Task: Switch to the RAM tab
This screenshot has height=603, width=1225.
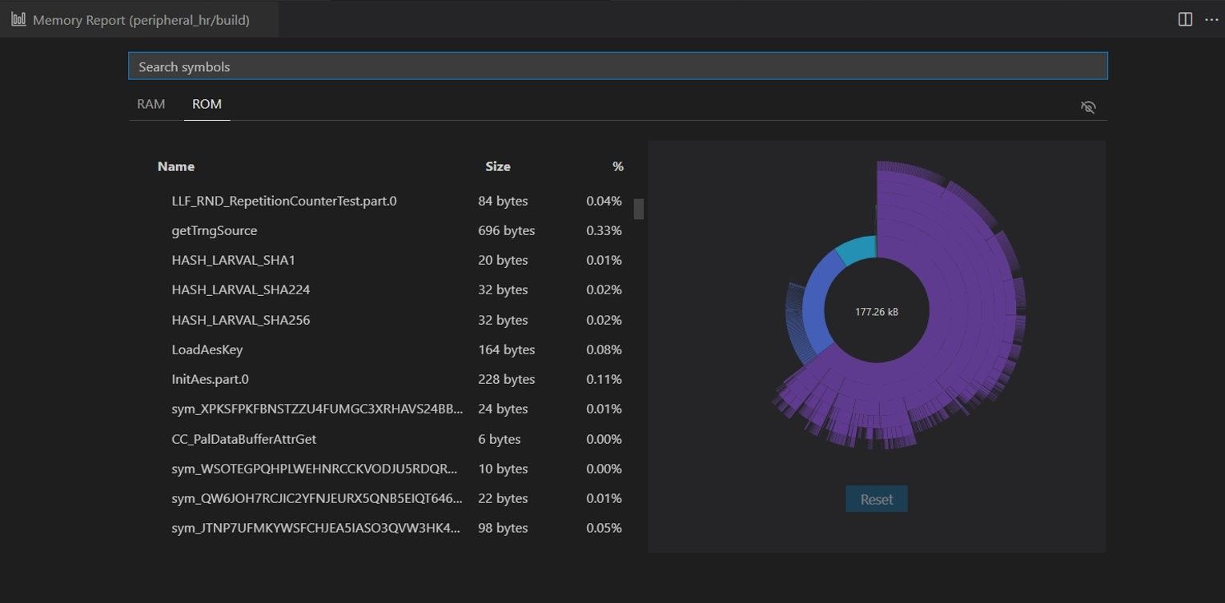Action: (x=151, y=103)
